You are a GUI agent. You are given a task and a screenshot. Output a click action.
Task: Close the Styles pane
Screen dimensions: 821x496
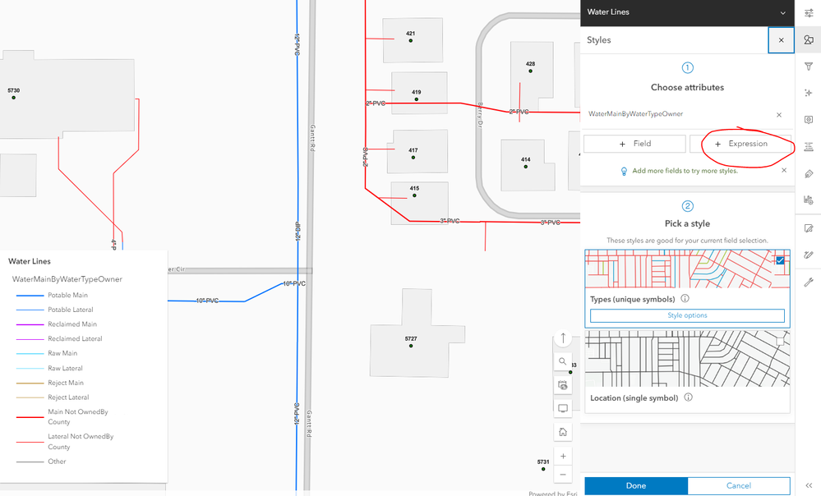(781, 40)
